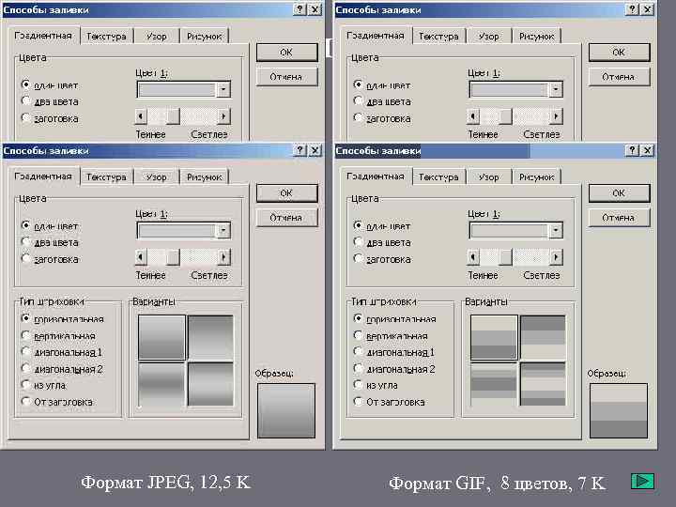Select fourth gradient variant in JPEG dialog
The height and width of the screenshot is (507, 676).
click(x=210, y=384)
